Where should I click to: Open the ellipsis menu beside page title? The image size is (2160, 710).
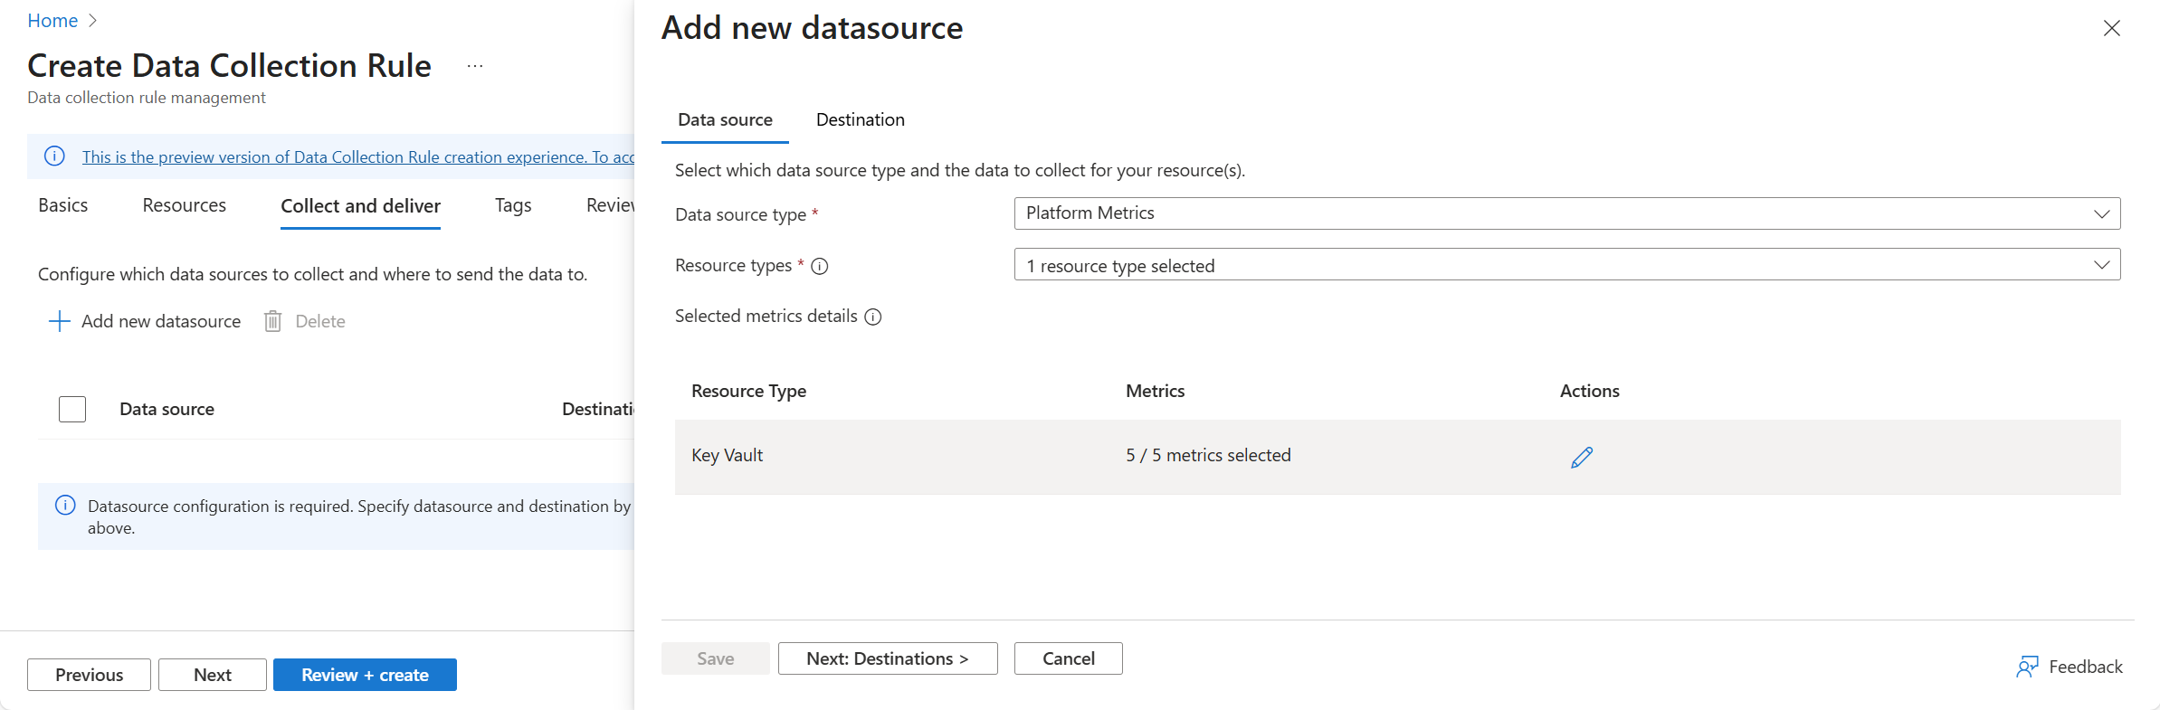tap(475, 66)
